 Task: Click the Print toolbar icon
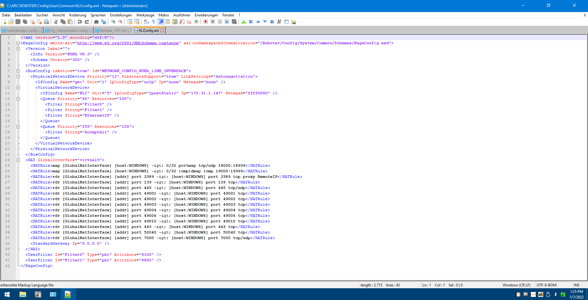pyautogui.click(x=46, y=22)
